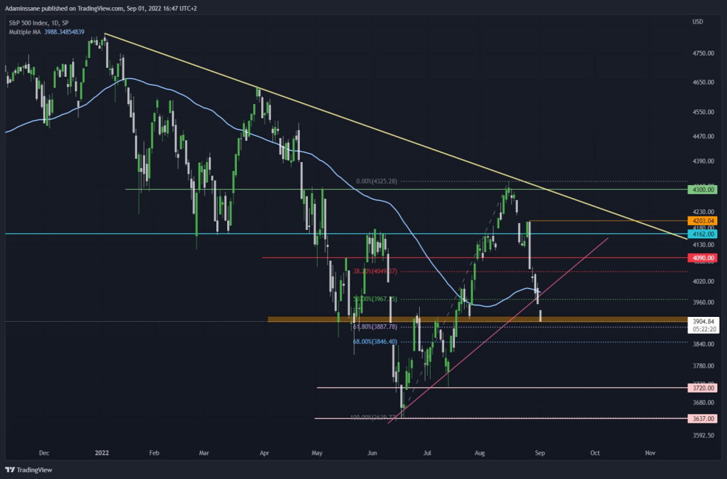The width and height of the screenshot is (727, 479).
Task: Select the 61.80% Fibonacci level label
Action: click(376, 327)
